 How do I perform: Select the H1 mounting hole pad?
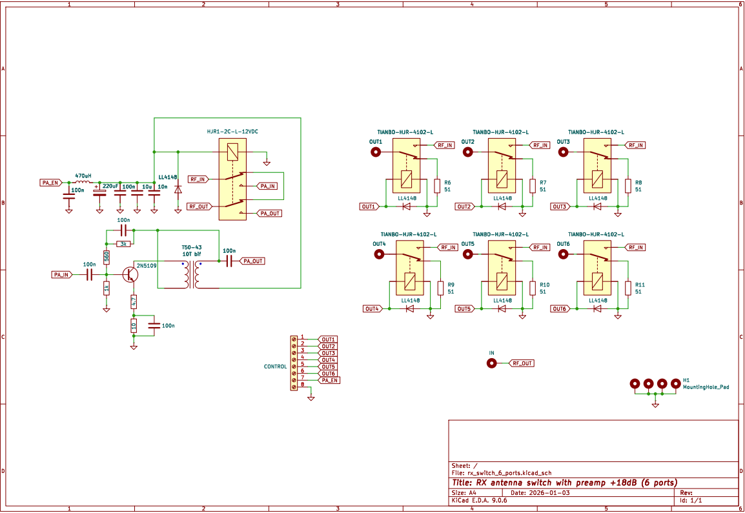click(655, 385)
